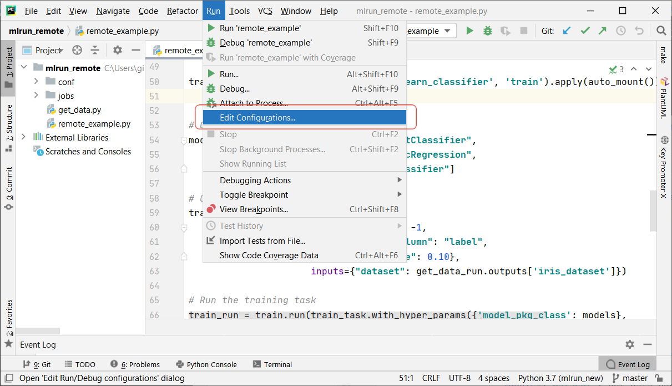
Task: Click Toggle Breakpoint menu entry
Action: click(x=254, y=195)
